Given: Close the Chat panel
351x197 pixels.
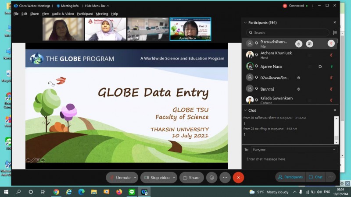Looking at the screenshot, I should [335, 110].
